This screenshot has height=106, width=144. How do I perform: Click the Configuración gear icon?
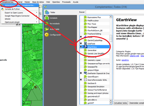47,35
